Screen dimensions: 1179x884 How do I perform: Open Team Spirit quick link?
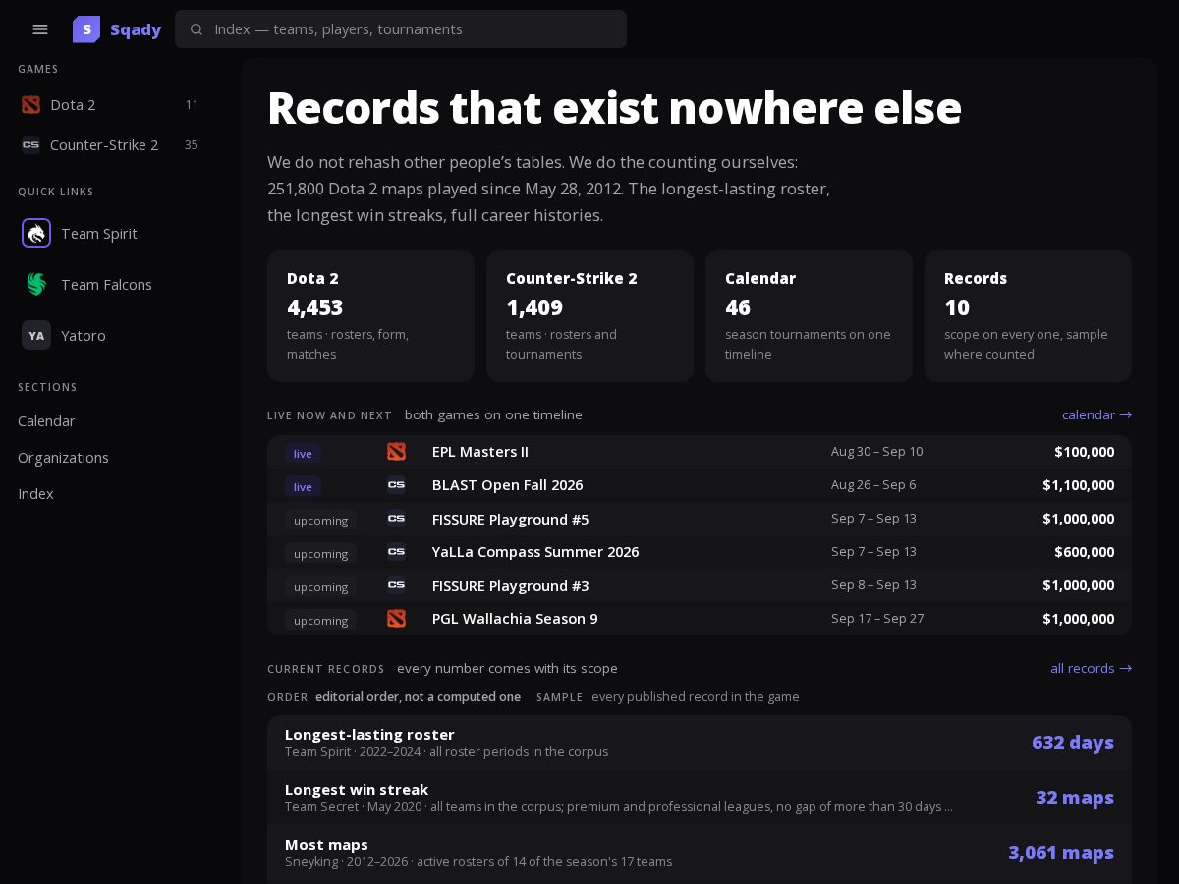click(110, 233)
